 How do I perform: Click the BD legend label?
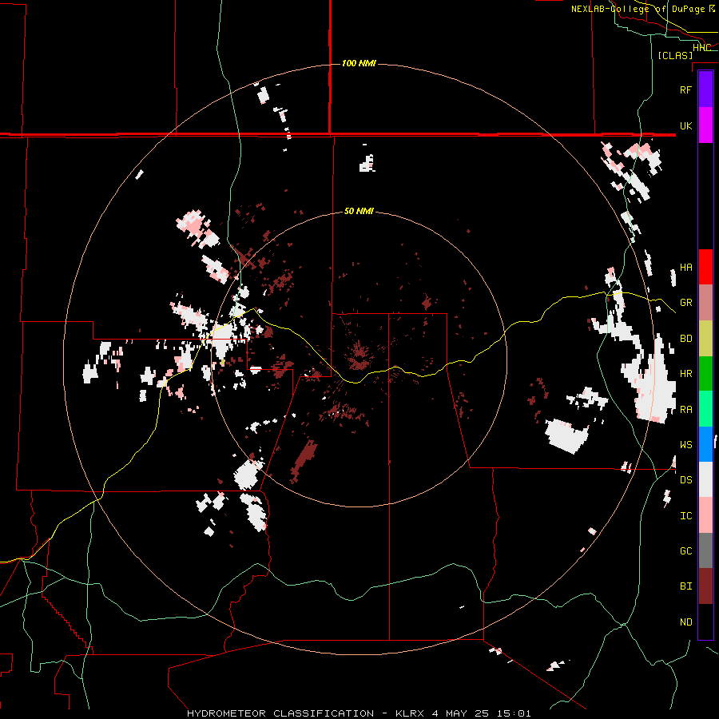685,339
